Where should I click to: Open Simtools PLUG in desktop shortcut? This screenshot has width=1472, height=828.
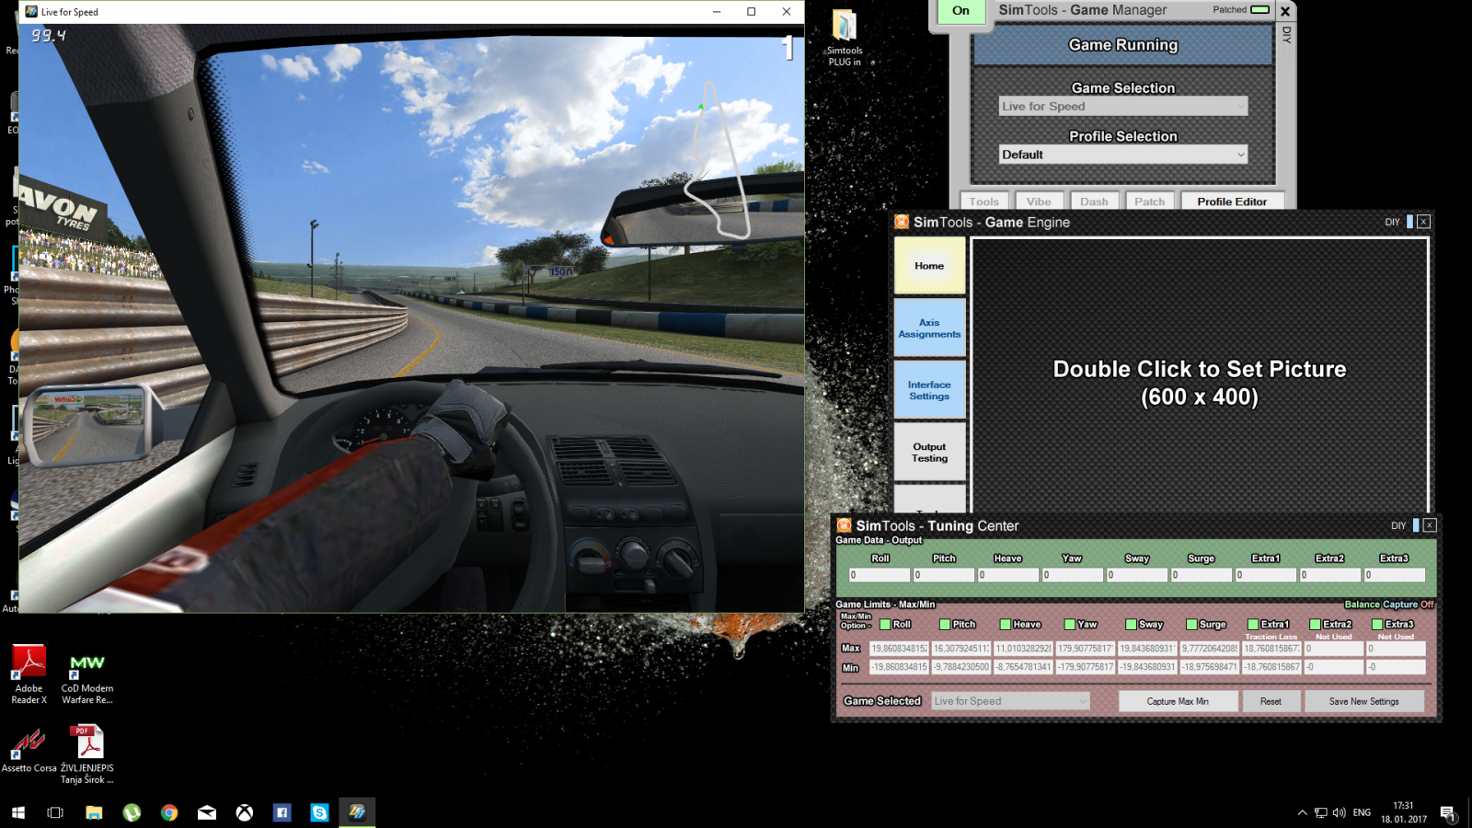[845, 37]
